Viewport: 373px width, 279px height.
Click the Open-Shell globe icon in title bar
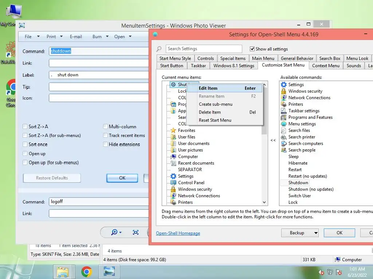[x=155, y=35]
